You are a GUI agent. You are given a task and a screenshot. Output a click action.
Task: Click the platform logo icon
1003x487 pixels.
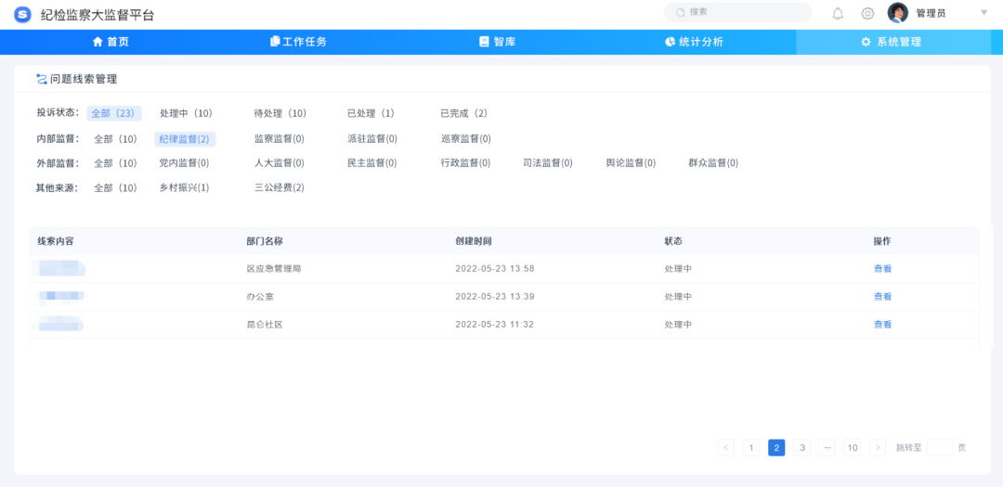pos(22,14)
